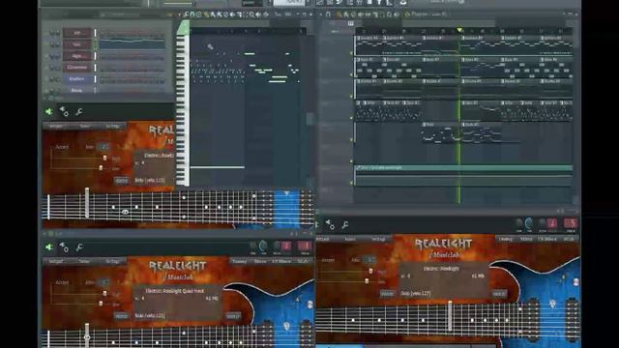Toggle mute switch of playlist Track 1
The height and width of the screenshot is (348, 619).
pyautogui.click(x=351, y=53)
